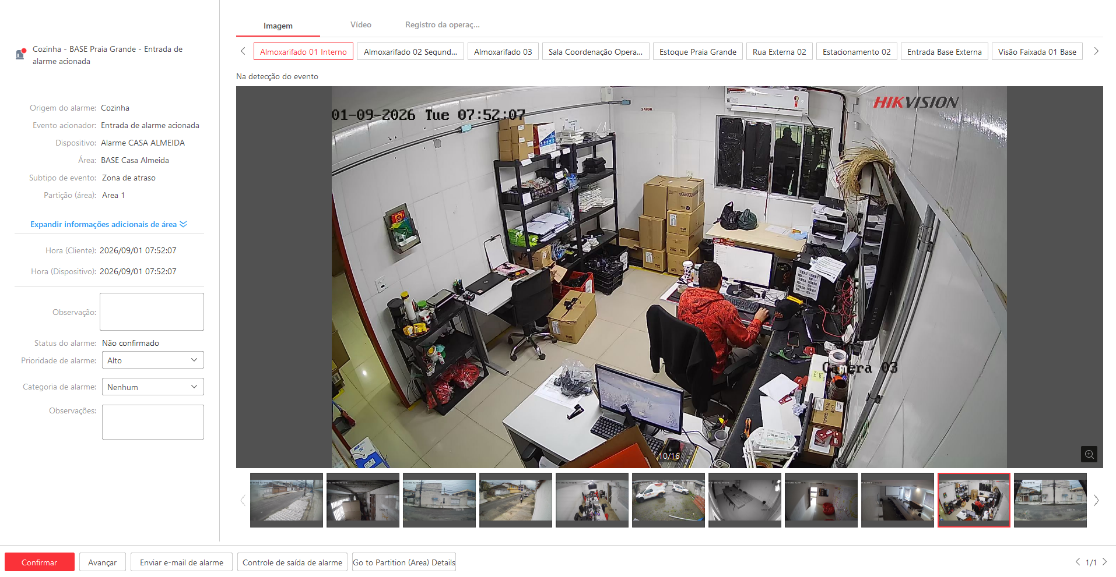Select the fifth thumbnail showing overhead office
Image resolution: width=1116 pixels, height=577 pixels.
[592, 500]
